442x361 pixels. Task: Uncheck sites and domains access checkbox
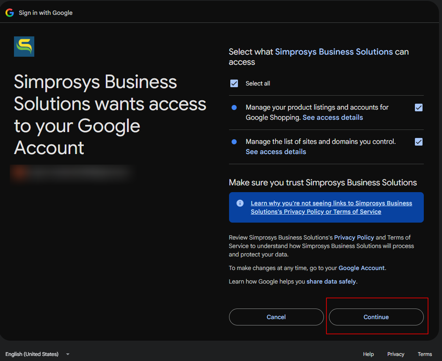(x=419, y=142)
